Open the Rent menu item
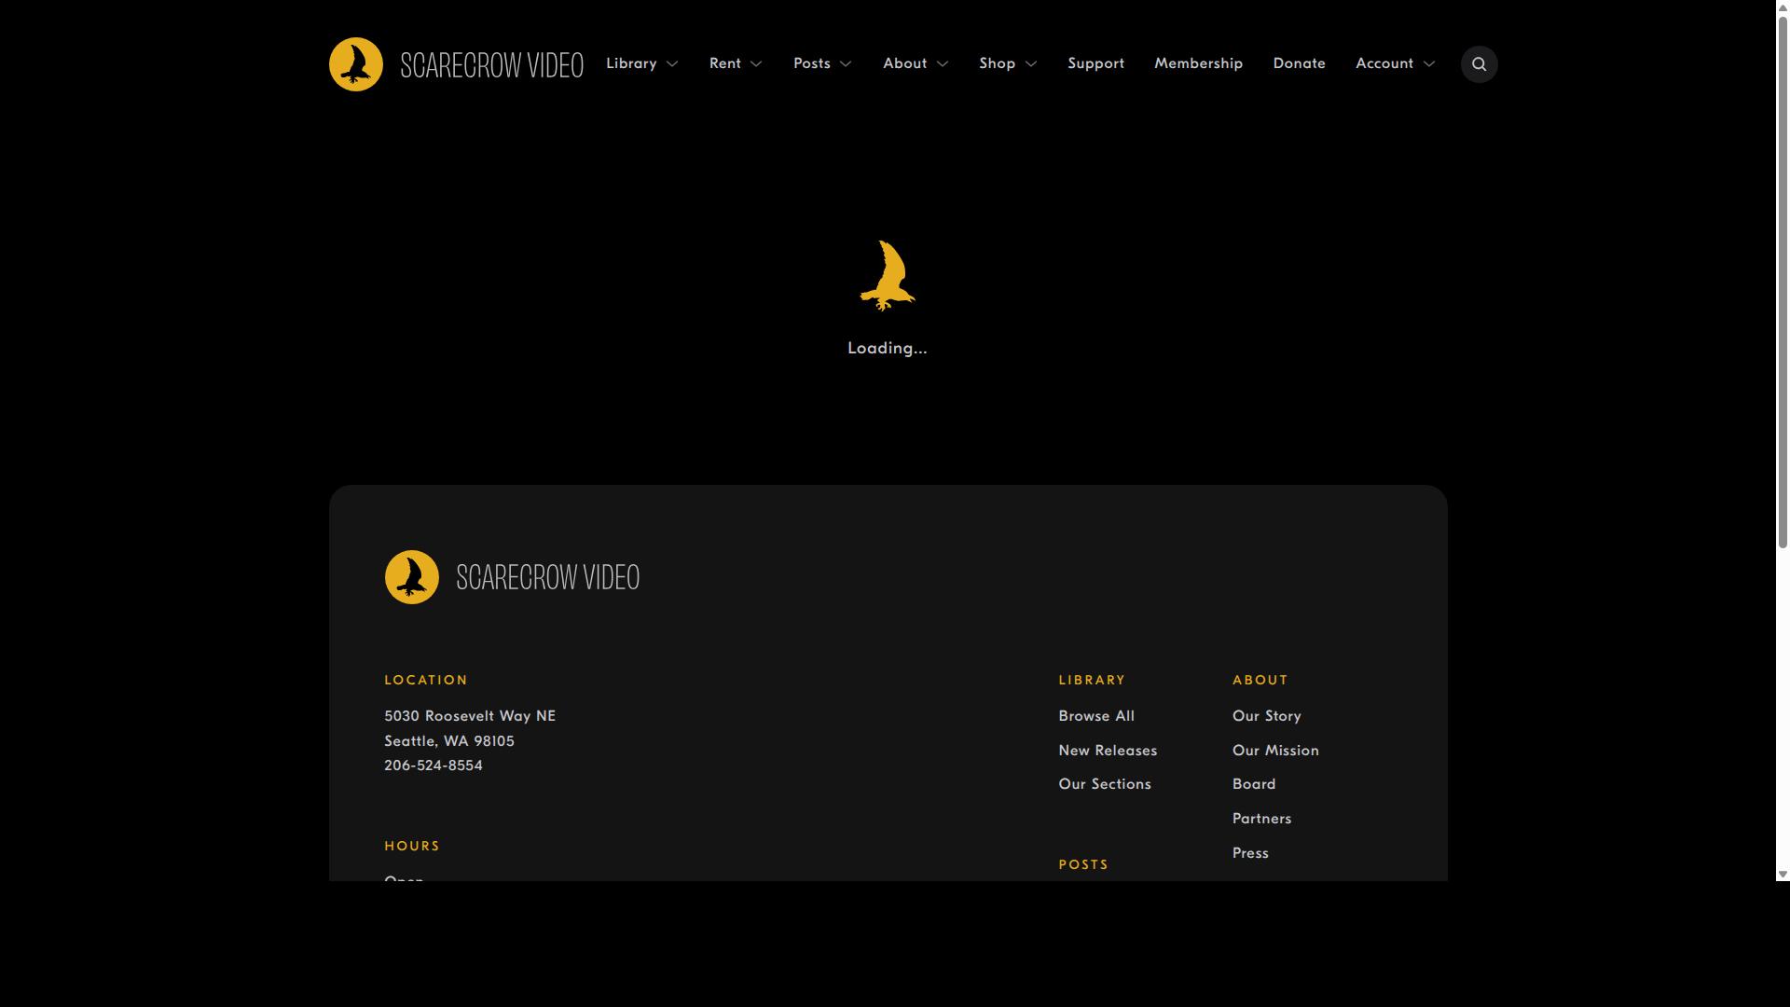This screenshot has width=1790, height=1007. 725,63
